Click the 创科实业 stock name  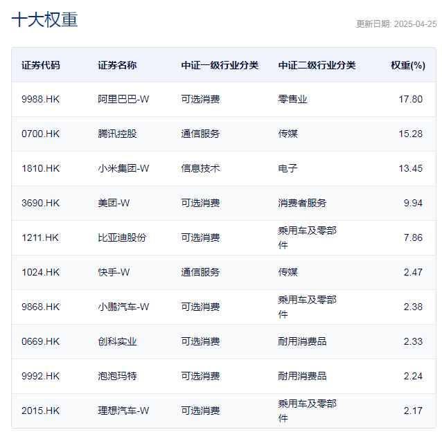pyautogui.click(x=117, y=341)
